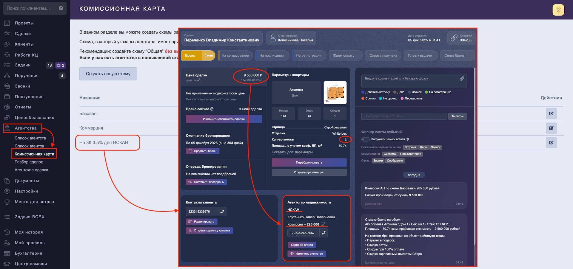Expand Показать доп. параметры link
573x269 pixels.
pos(292,152)
